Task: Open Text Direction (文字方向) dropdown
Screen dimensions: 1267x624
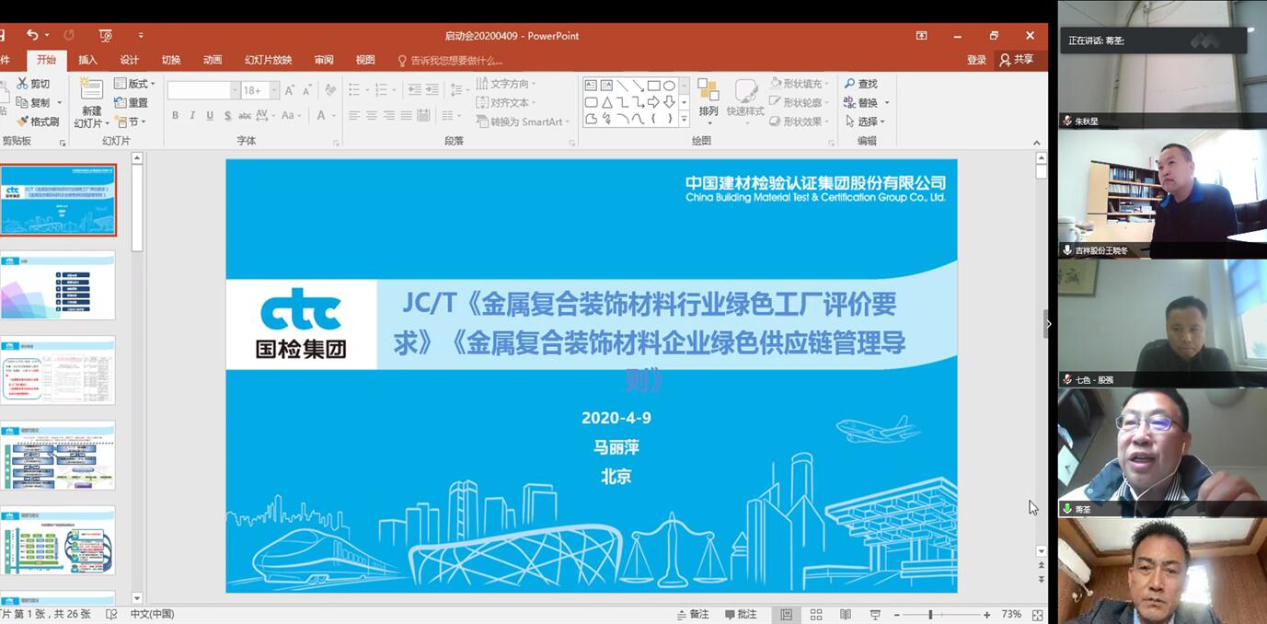Action: [x=505, y=84]
